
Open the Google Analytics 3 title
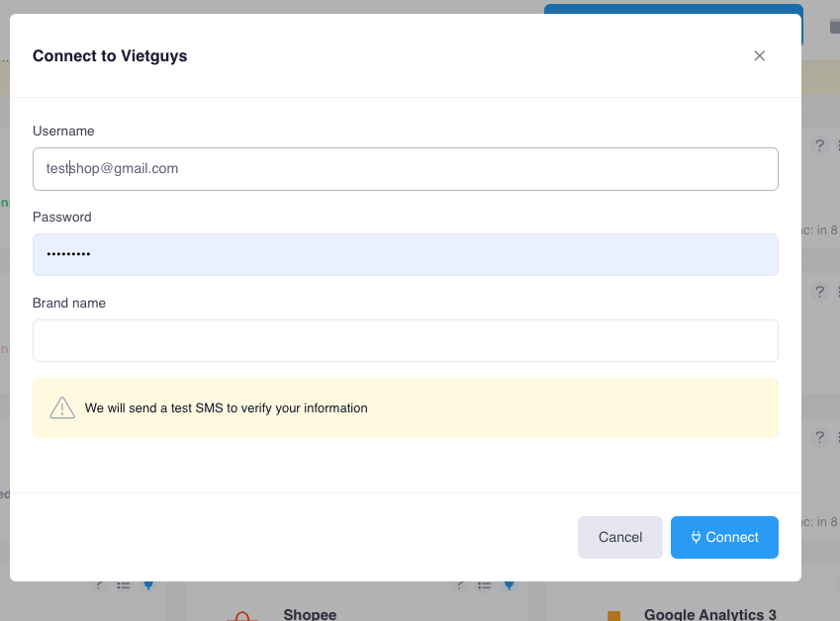coord(709,614)
